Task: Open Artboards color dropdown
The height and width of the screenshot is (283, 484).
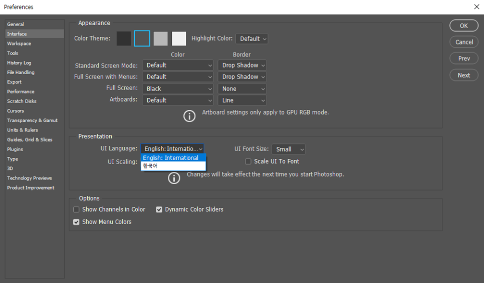Action: 178,100
